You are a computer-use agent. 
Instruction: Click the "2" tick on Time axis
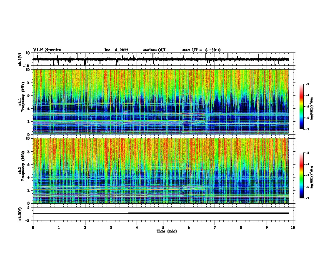(x=85, y=227)
